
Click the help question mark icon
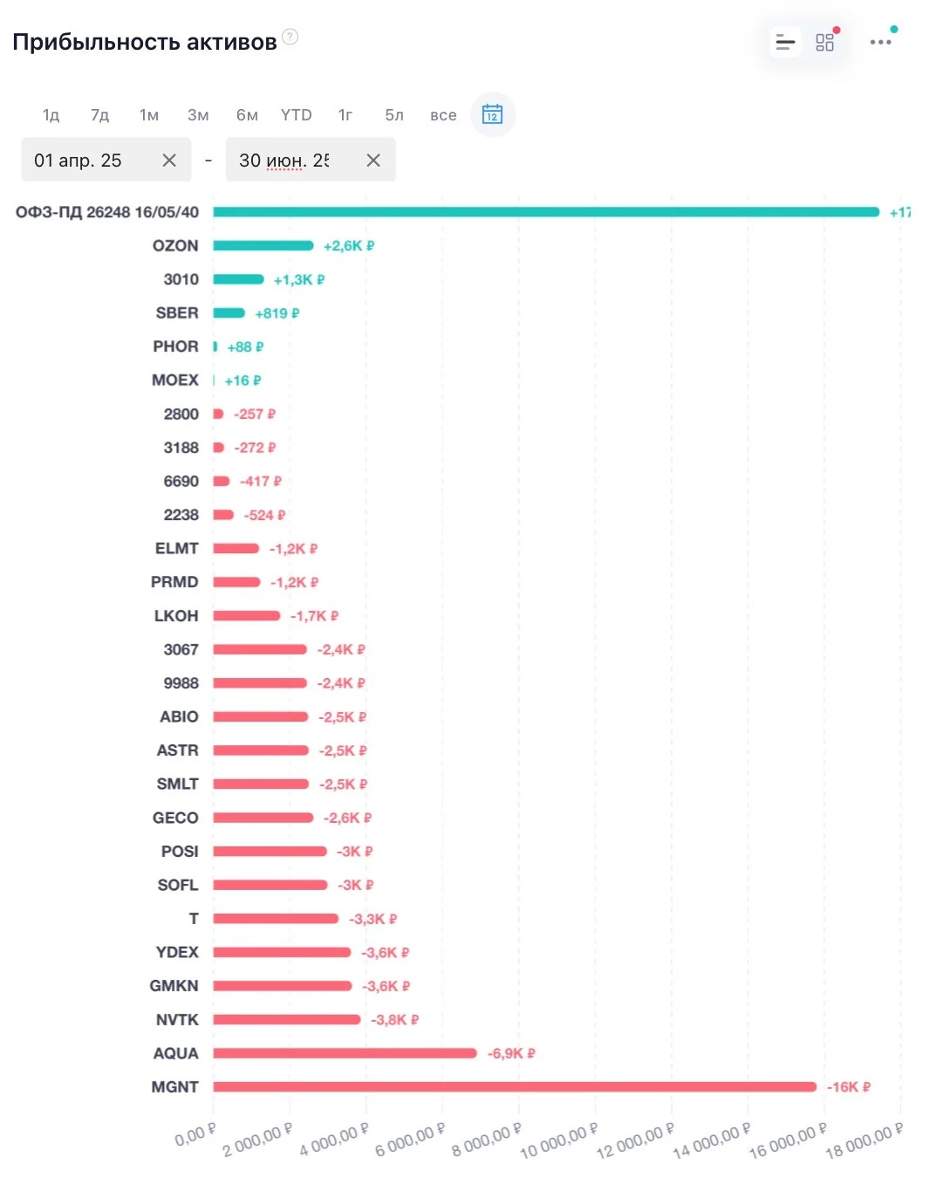click(290, 37)
